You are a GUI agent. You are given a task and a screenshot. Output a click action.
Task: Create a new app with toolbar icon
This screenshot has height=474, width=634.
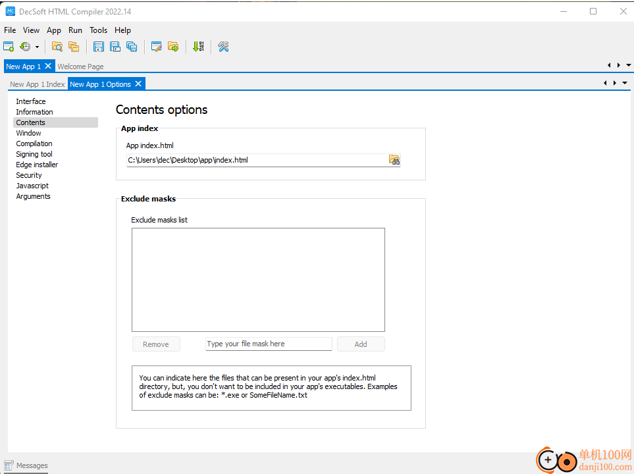[x=9, y=47]
